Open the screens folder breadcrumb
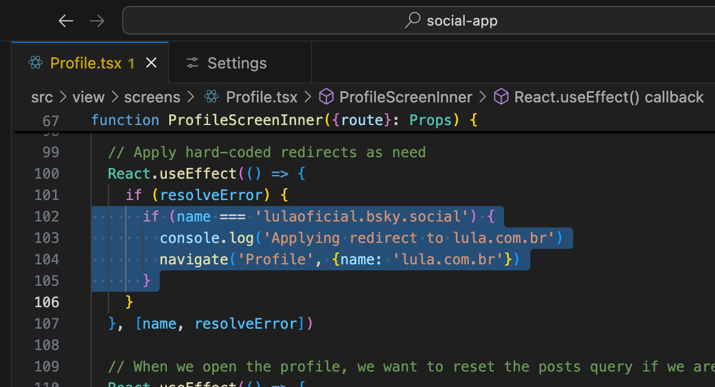The height and width of the screenshot is (387, 715). tap(152, 97)
